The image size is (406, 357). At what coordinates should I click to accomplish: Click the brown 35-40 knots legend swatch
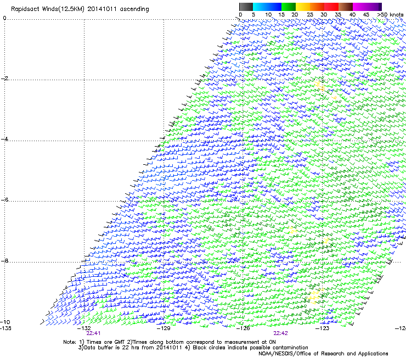click(x=346, y=7)
